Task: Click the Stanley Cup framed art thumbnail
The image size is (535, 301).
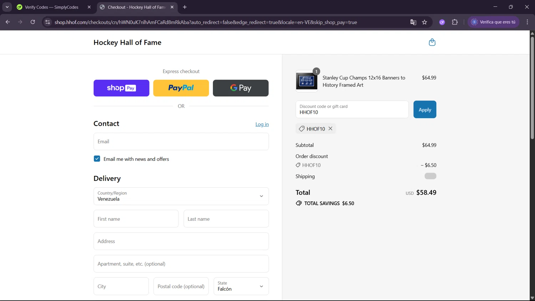Action: click(x=306, y=81)
